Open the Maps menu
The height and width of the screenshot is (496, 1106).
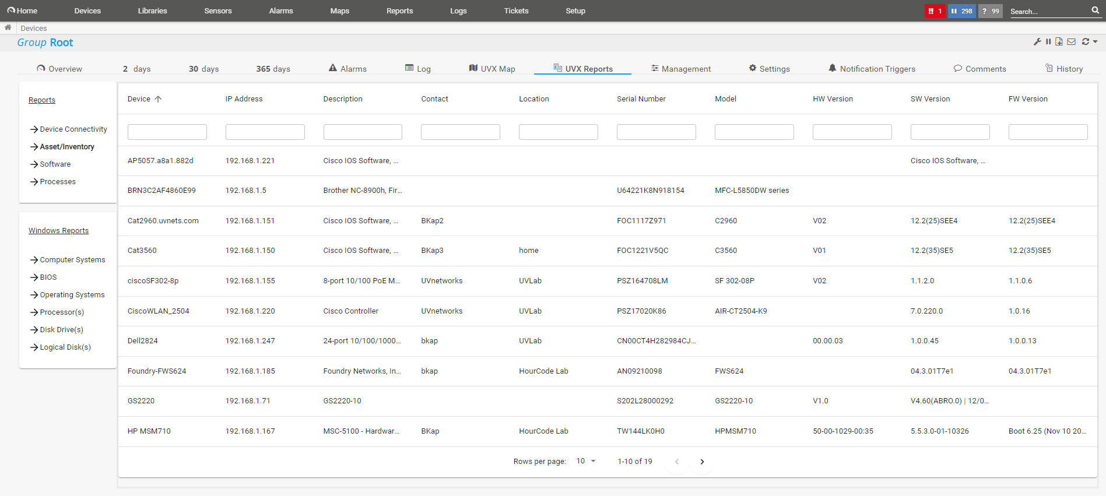(x=340, y=10)
